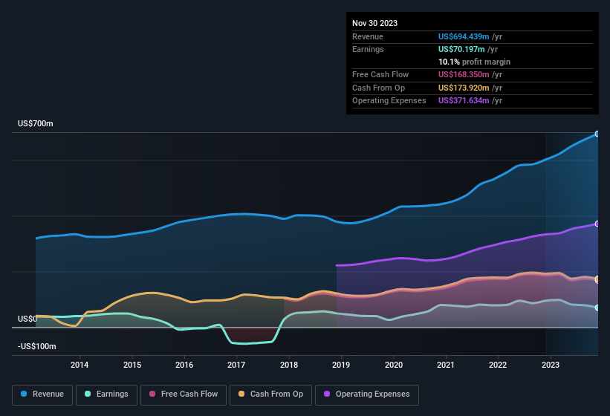Toggle the Cash From Op legend button
This screenshot has height=416, width=610.
[x=270, y=394]
